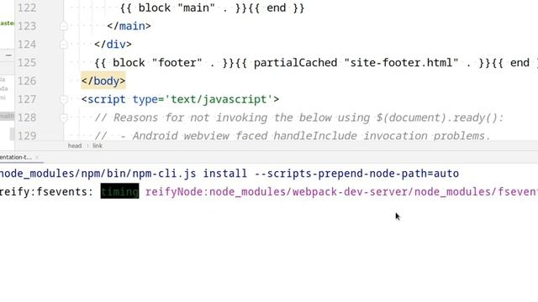Click the highlighted </body> tag

pyautogui.click(x=103, y=81)
